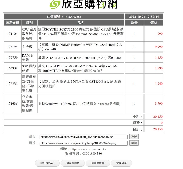
Task: Click the 合計： label
Action: point(137,129)
